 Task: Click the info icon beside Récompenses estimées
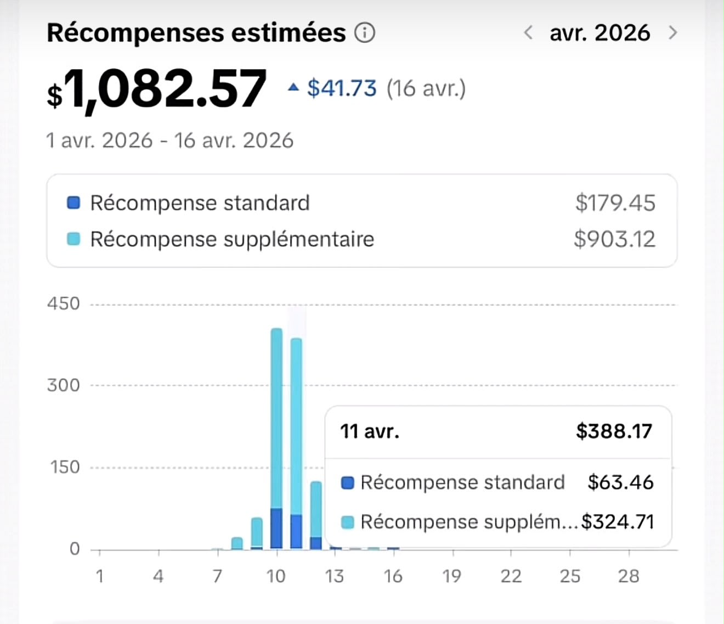[365, 33]
